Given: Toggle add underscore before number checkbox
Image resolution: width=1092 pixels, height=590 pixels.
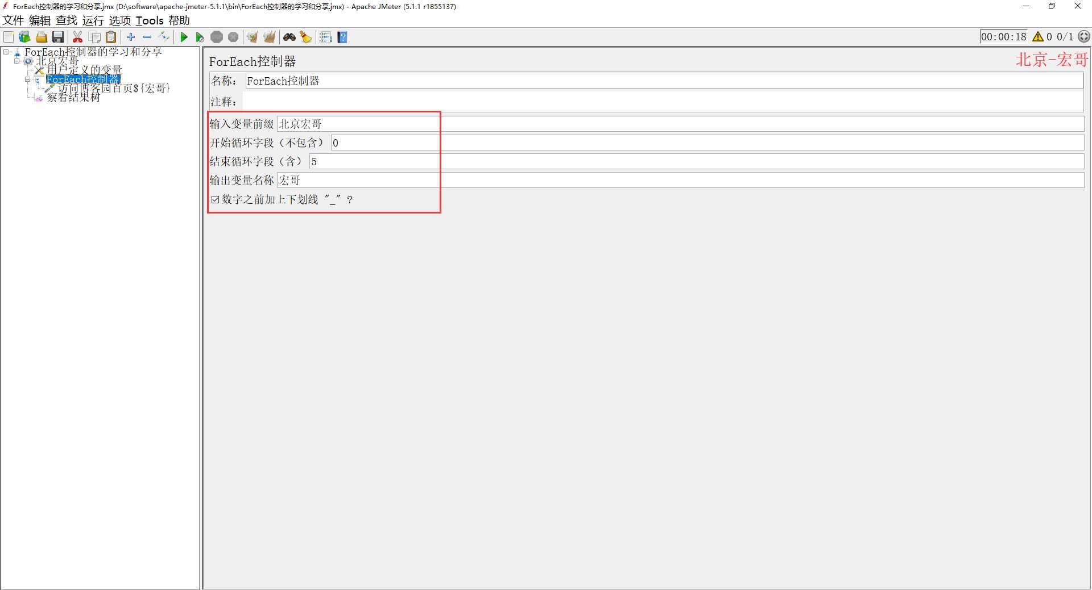Looking at the screenshot, I should pos(215,199).
